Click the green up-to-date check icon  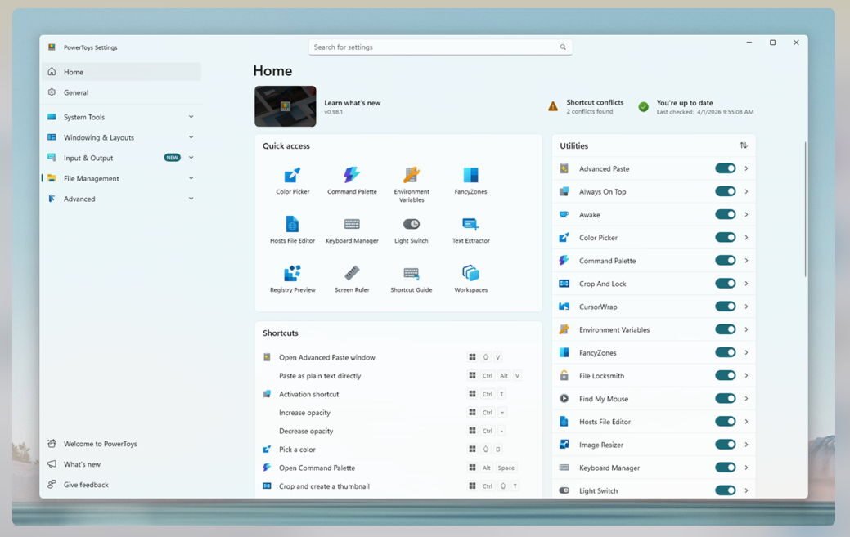[644, 106]
